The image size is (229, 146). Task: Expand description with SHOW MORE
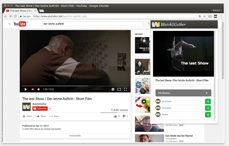75,136
